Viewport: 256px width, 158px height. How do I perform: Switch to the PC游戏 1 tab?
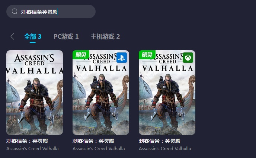(66, 36)
